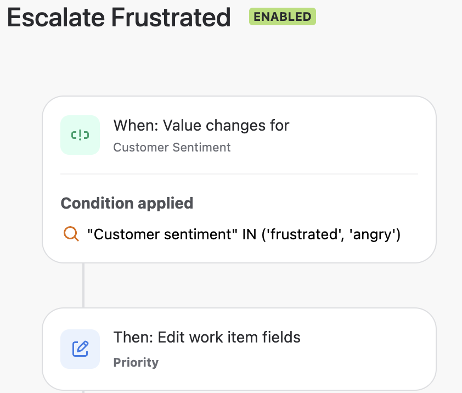Screen dimensions: 462x393
Task: Click the divider line inside the trigger card
Action: [x=239, y=174]
